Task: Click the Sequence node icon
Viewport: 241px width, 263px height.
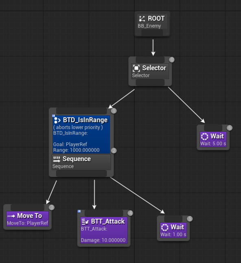Action: pos(57,159)
